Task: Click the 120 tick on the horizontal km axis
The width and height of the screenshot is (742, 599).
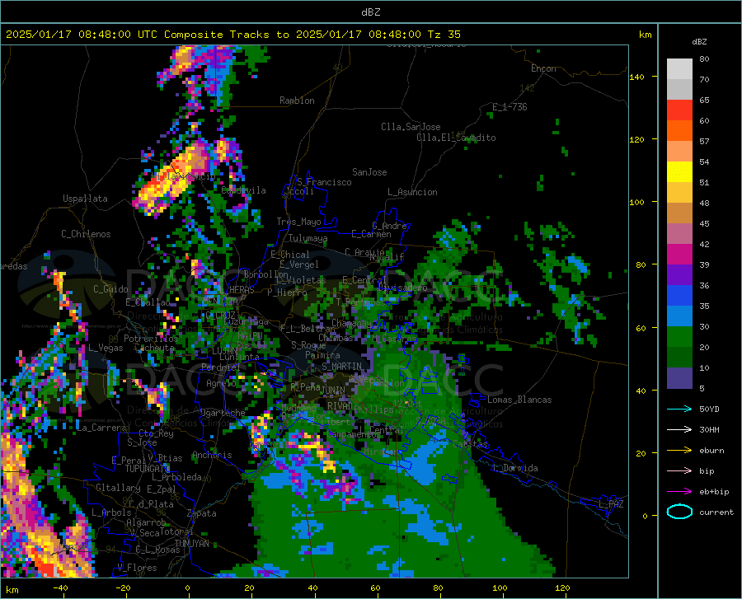Action: 562,587
